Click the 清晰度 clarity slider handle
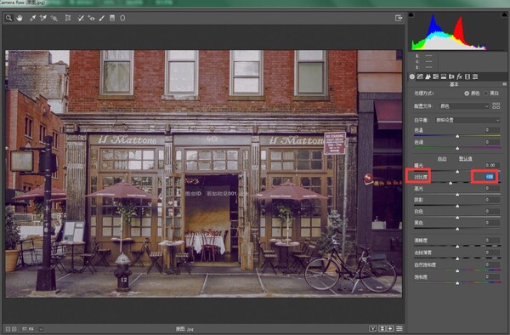The width and height of the screenshot is (510, 335). [x=457, y=247]
